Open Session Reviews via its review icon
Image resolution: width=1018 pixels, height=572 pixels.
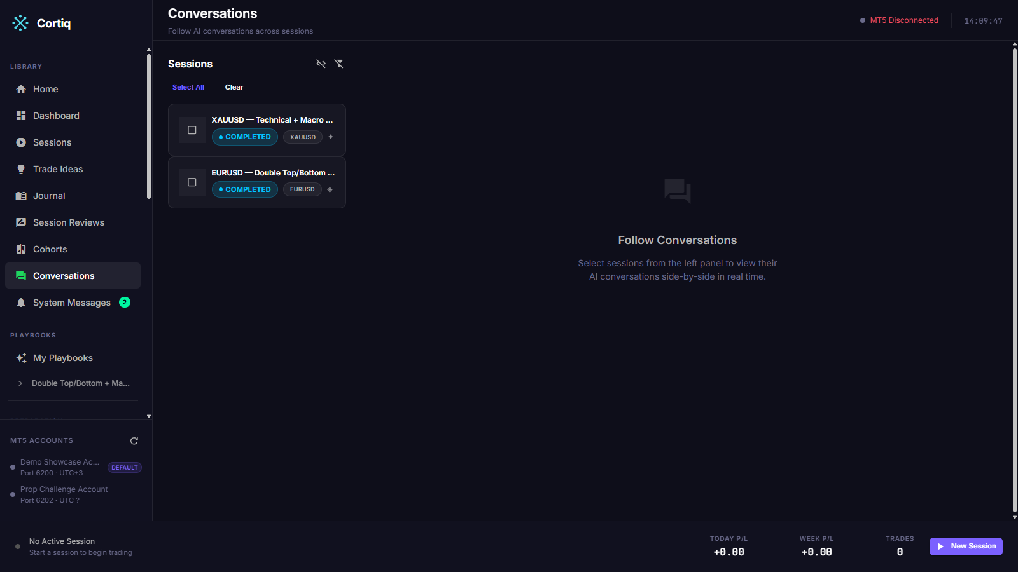[x=21, y=222]
